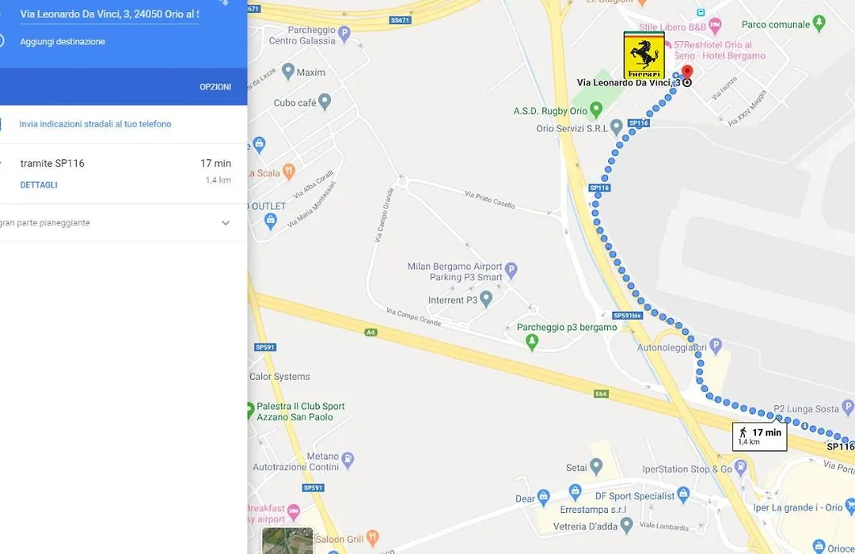Click the Cubo café map marker

click(x=325, y=101)
